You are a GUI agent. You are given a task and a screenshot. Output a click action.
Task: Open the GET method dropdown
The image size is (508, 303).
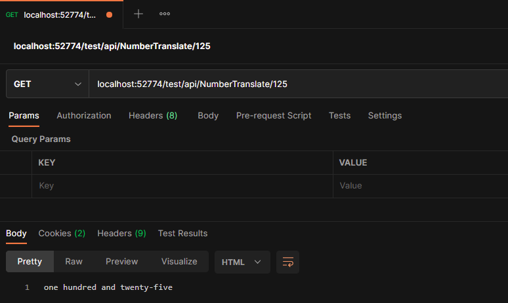(47, 84)
